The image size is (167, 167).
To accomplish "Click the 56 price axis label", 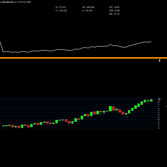I will coord(159,119).
